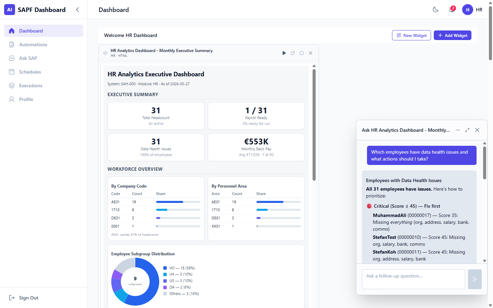This screenshot has height=308, width=493.
Task: Click the MuhammadAli employee entry
Action: [421, 222]
